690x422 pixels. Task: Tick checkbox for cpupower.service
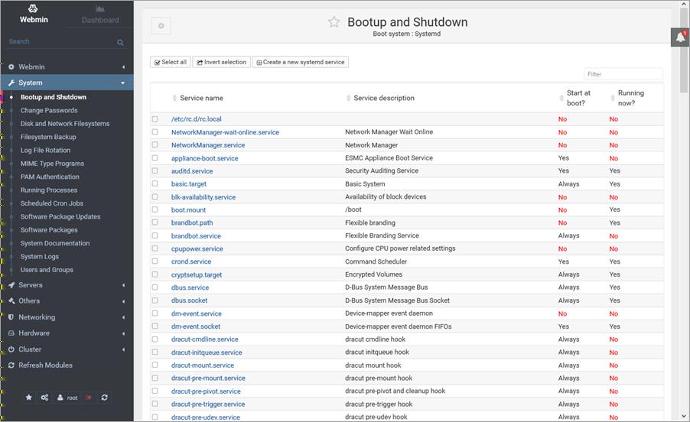[155, 248]
